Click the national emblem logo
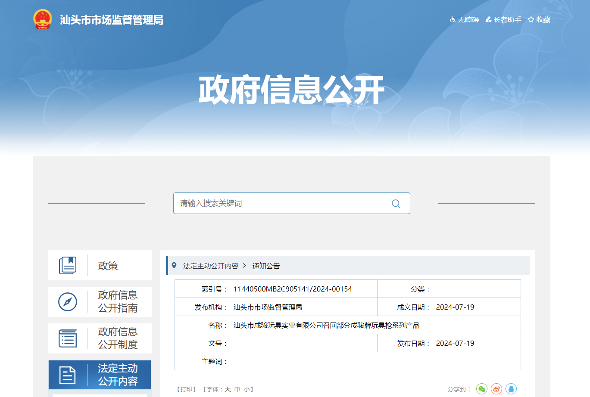Image resolution: width=590 pixels, height=397 pixels. [x=43, y=19]
